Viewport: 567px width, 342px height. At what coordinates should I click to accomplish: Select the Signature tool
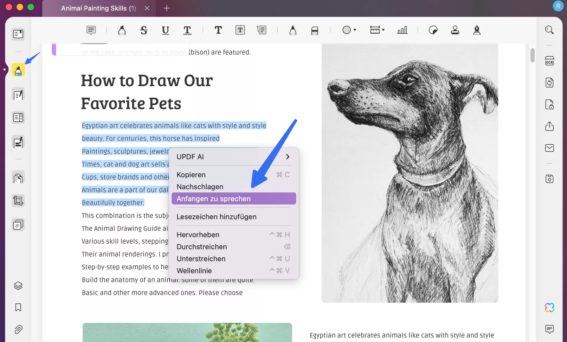point(477,30)
